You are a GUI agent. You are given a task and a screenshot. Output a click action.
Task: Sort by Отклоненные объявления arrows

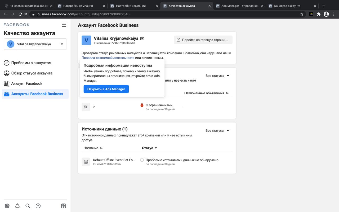click(x=227, y=93)
